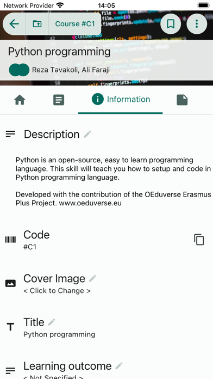Click the 'Python programming' title value

pyautogui.click(x=59, y=334)
